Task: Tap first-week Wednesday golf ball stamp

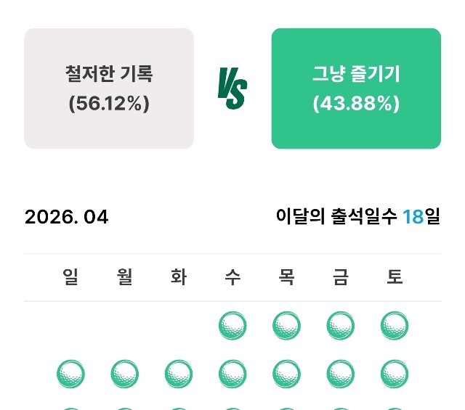Action: coord(232,327)
